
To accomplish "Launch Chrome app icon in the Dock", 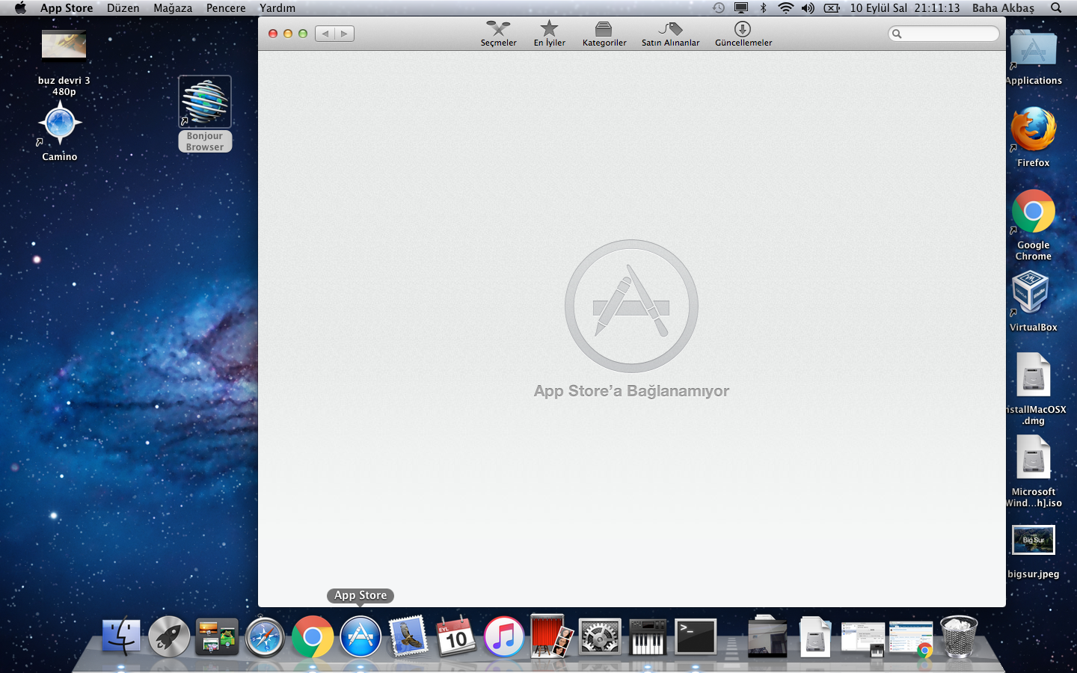I will pyautogui.click(x=313, y=637).
